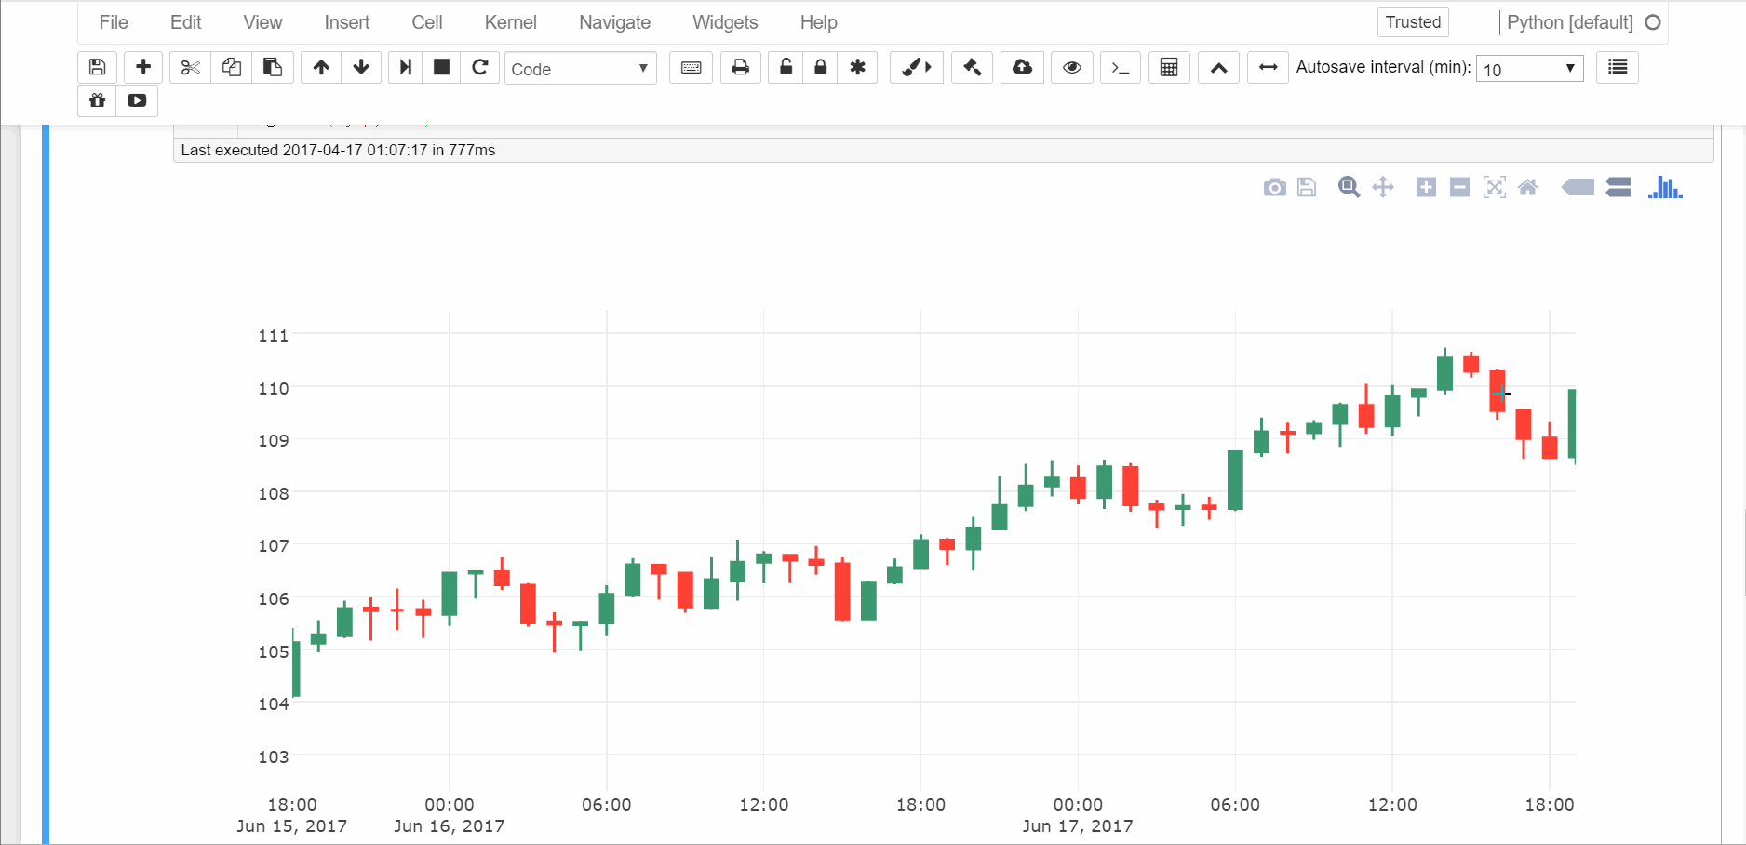Screen dimensions: 1746x845
Task: Click the Trusted notebook button
Action: tap(1413, 22)
